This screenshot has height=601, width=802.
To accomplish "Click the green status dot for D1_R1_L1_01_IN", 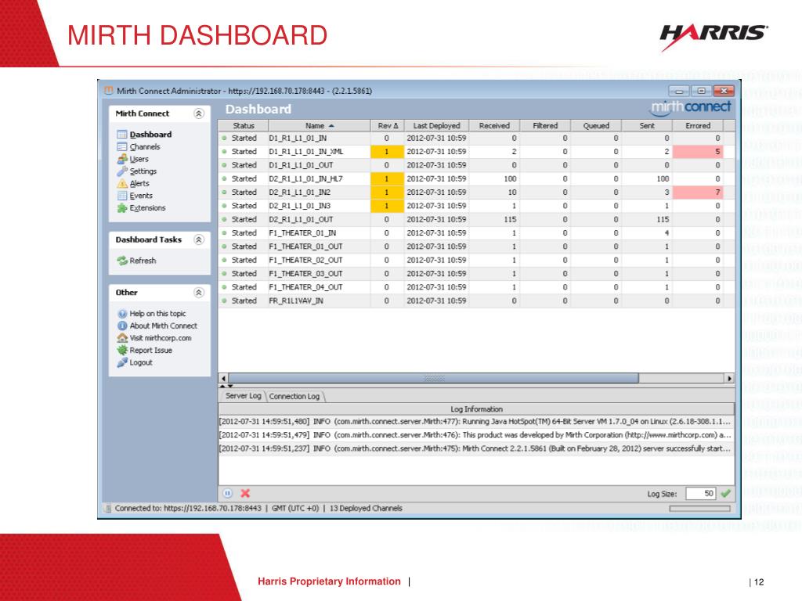I will [x=224, y=138].
